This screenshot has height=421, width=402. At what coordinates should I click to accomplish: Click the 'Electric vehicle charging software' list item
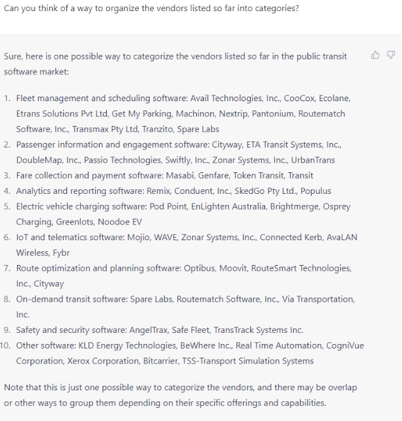point(91,206)
